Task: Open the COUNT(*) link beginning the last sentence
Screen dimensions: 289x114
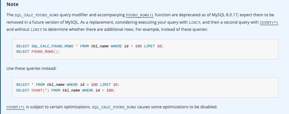Action: 16,107
